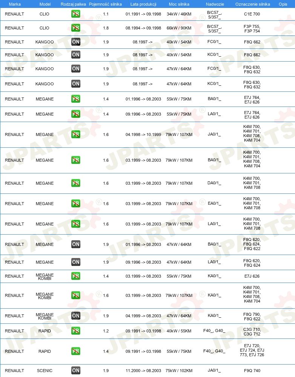Click petrol icon in Megane 1.6 LA0/1_ row
The image size is (295, 377).
(x=75, y=224)
